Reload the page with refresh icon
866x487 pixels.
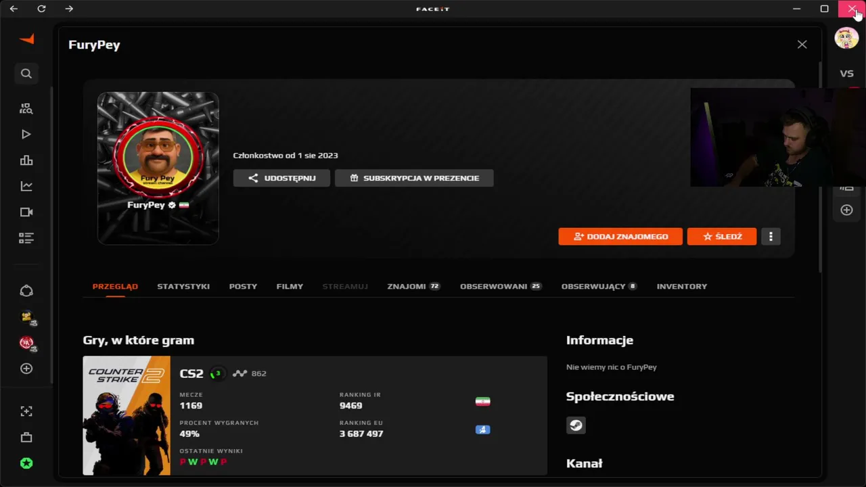[41, 9]
